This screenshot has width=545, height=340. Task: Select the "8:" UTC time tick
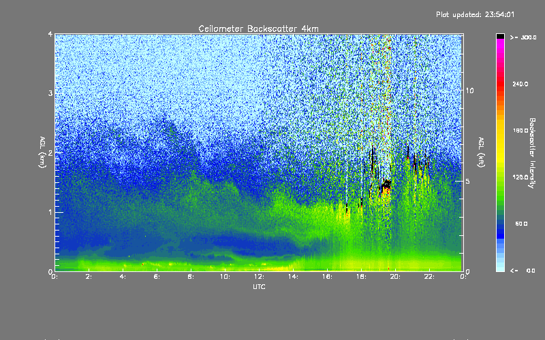click(191, 277)
